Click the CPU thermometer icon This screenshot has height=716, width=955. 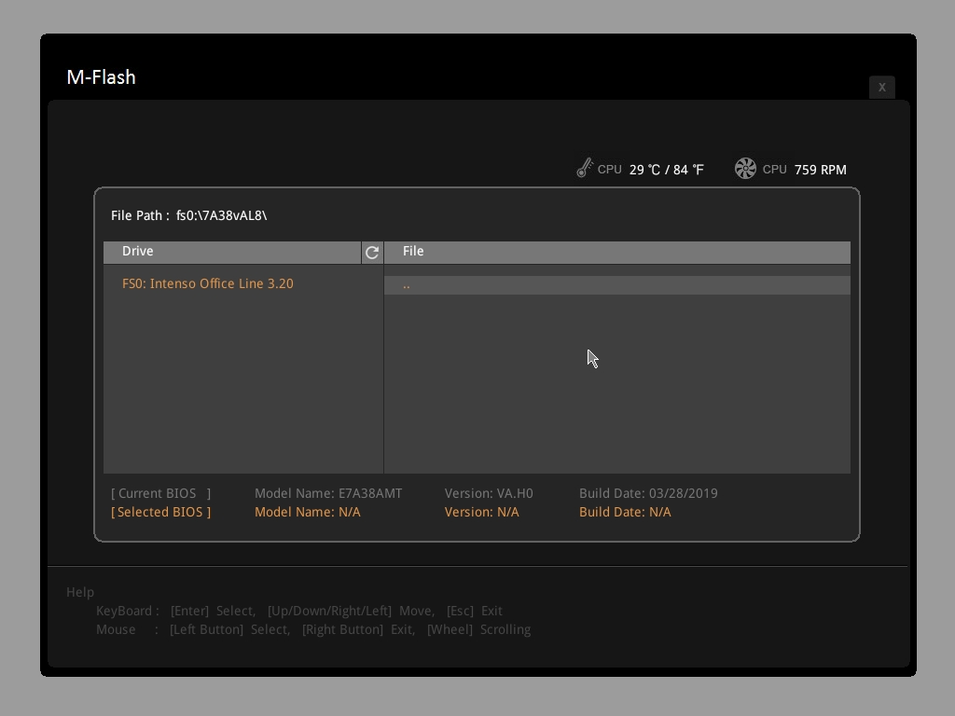coord(585,168)
